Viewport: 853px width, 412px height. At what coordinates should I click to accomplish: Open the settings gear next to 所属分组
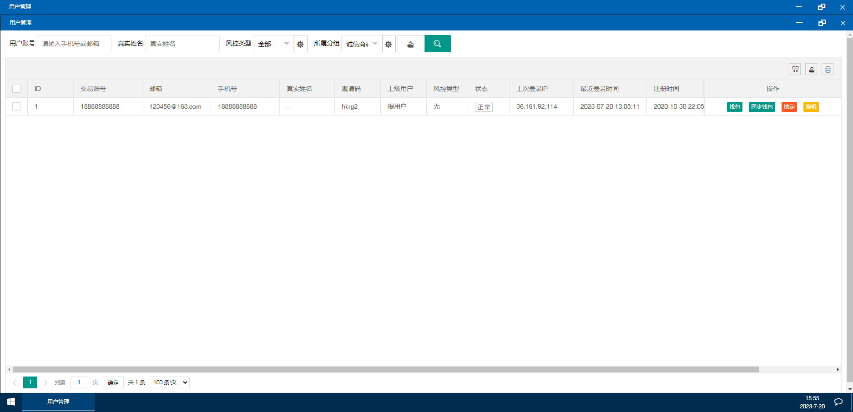(x=389, y=44)
